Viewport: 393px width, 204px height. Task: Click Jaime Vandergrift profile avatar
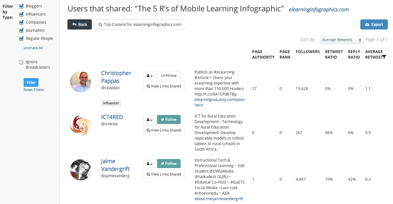[80, 170]
